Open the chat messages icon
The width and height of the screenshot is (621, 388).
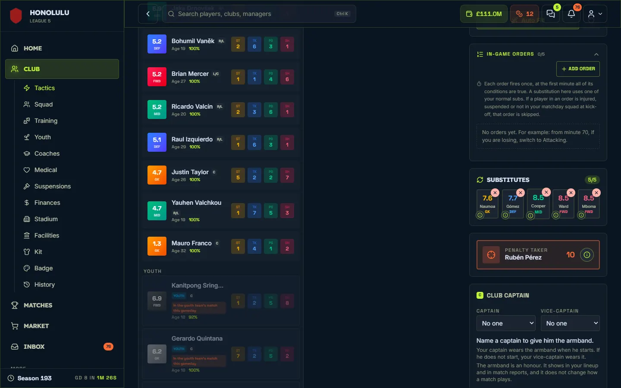pyautogui.click(x=551, y=14)
